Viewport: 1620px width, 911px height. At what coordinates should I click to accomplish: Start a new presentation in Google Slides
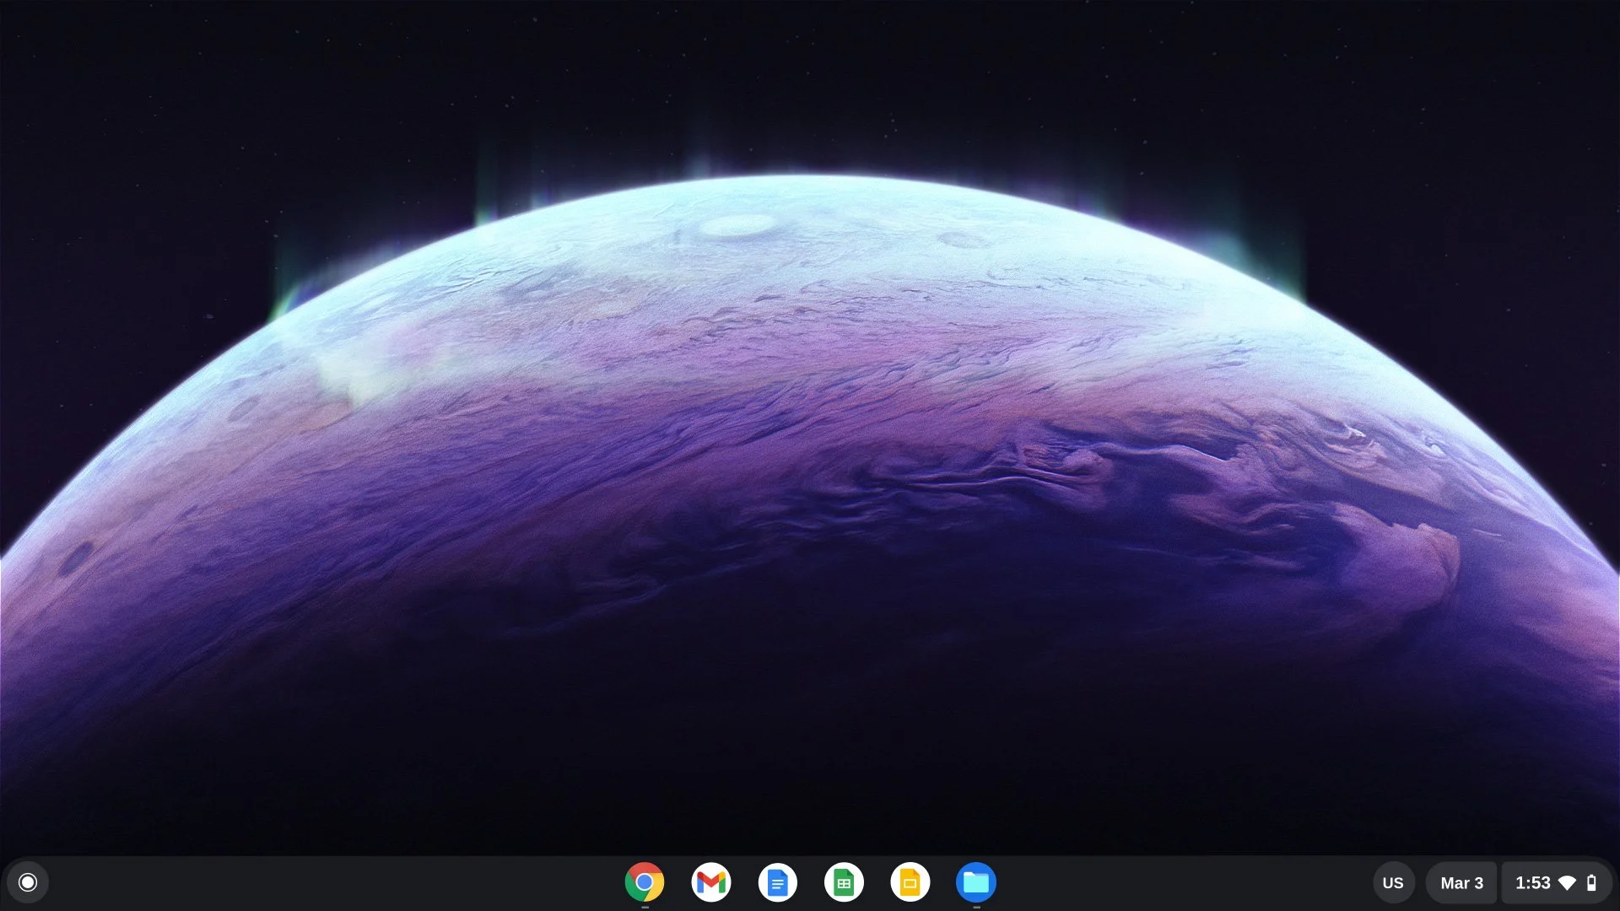pyautogui.click(x=910, y=882)
